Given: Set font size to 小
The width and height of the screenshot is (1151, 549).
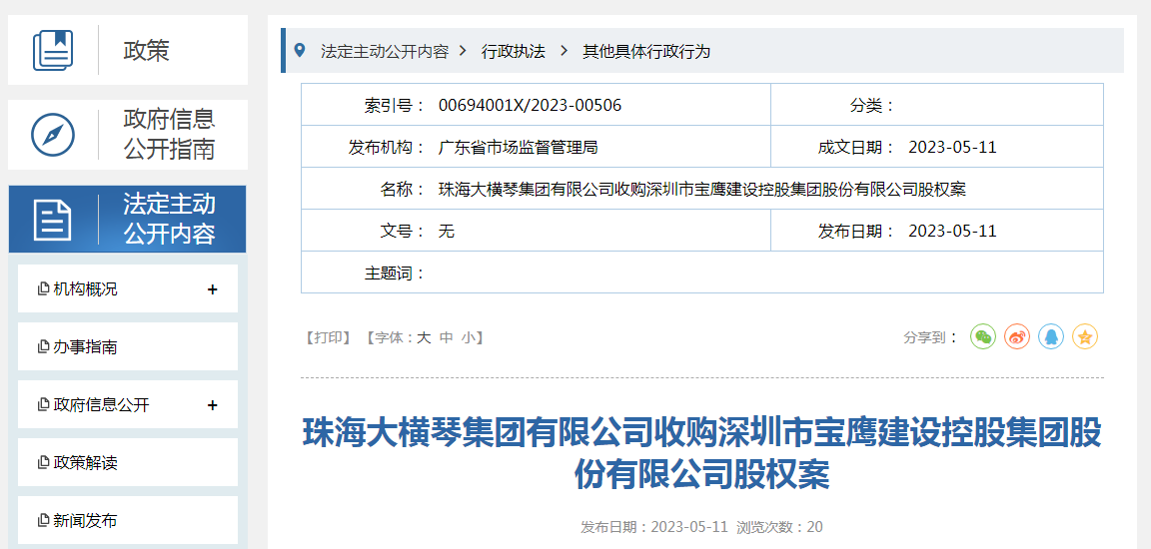Looking at the screenshot, I should (x=468, y=338).
